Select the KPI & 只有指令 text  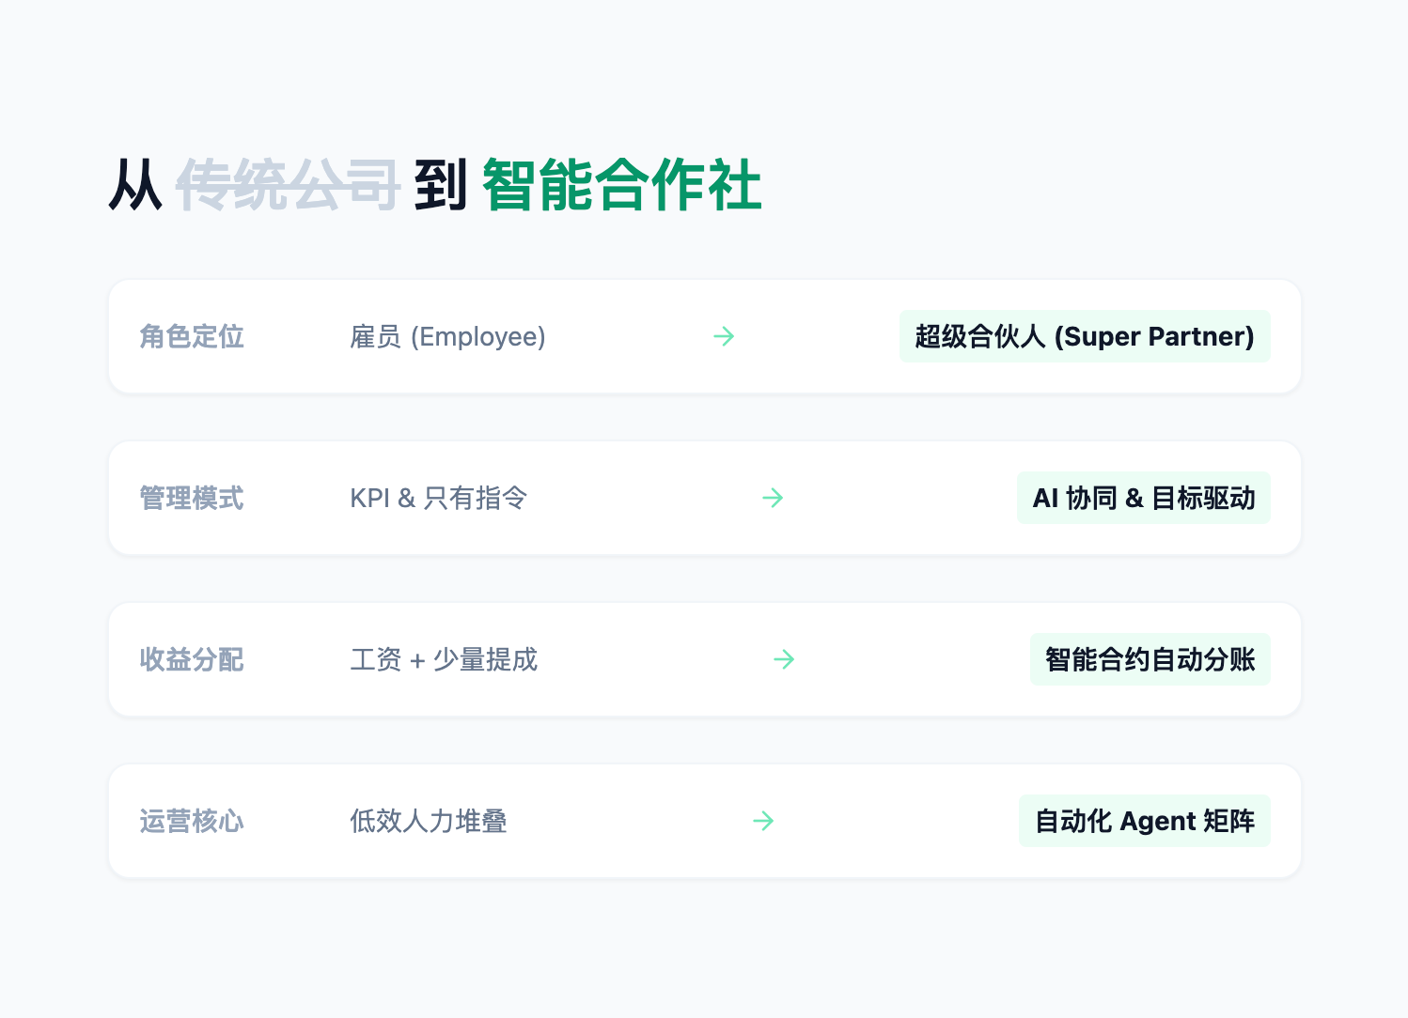[438, 498]
